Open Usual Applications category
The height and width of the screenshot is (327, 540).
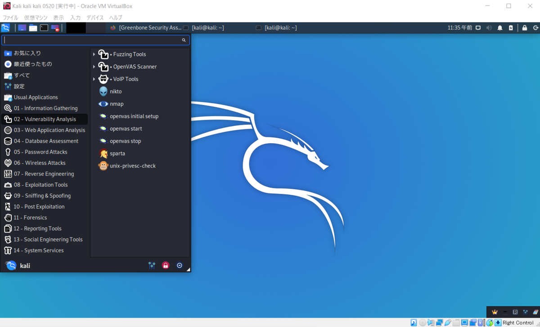click(x=45, y=97)
